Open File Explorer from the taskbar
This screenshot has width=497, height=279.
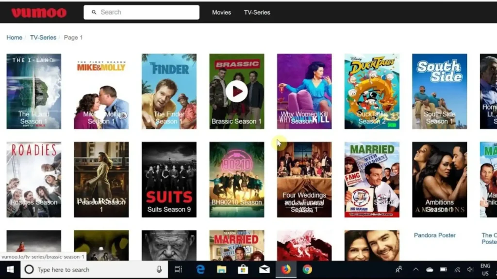[222, 269]
